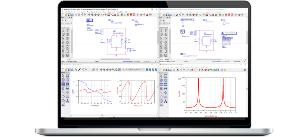Viewport: 308px width, 137px height.
Task: Click the Search all libraries field in DC schematic
Action: (x=65, y=23)
